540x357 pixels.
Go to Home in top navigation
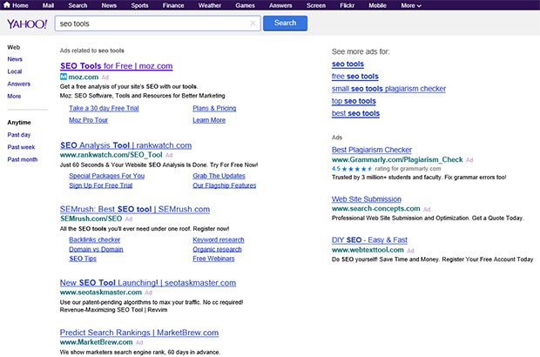click(x=16, y=5)
